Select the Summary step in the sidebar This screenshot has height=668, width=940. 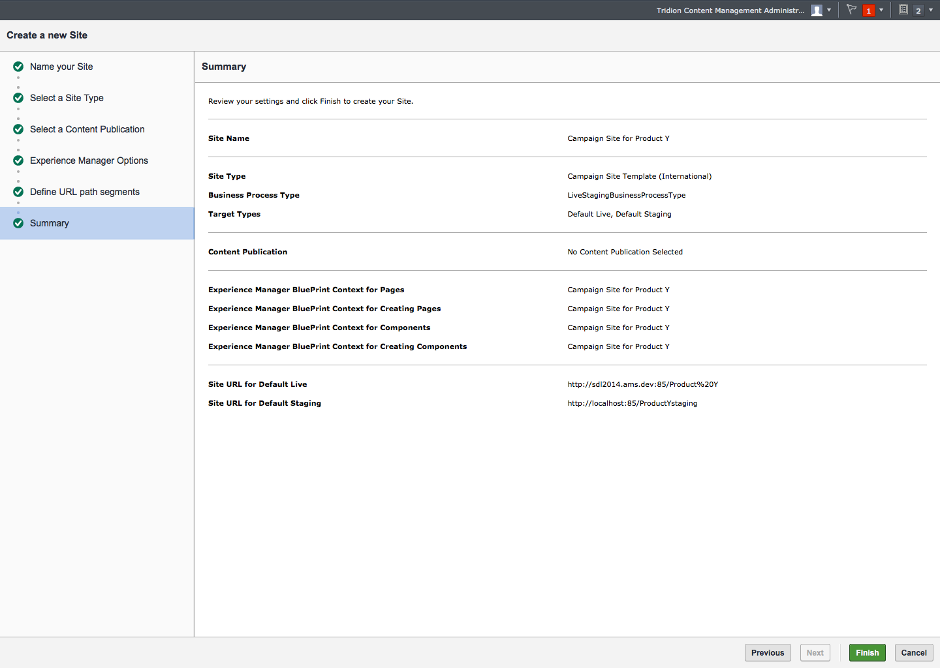point(50,223)
